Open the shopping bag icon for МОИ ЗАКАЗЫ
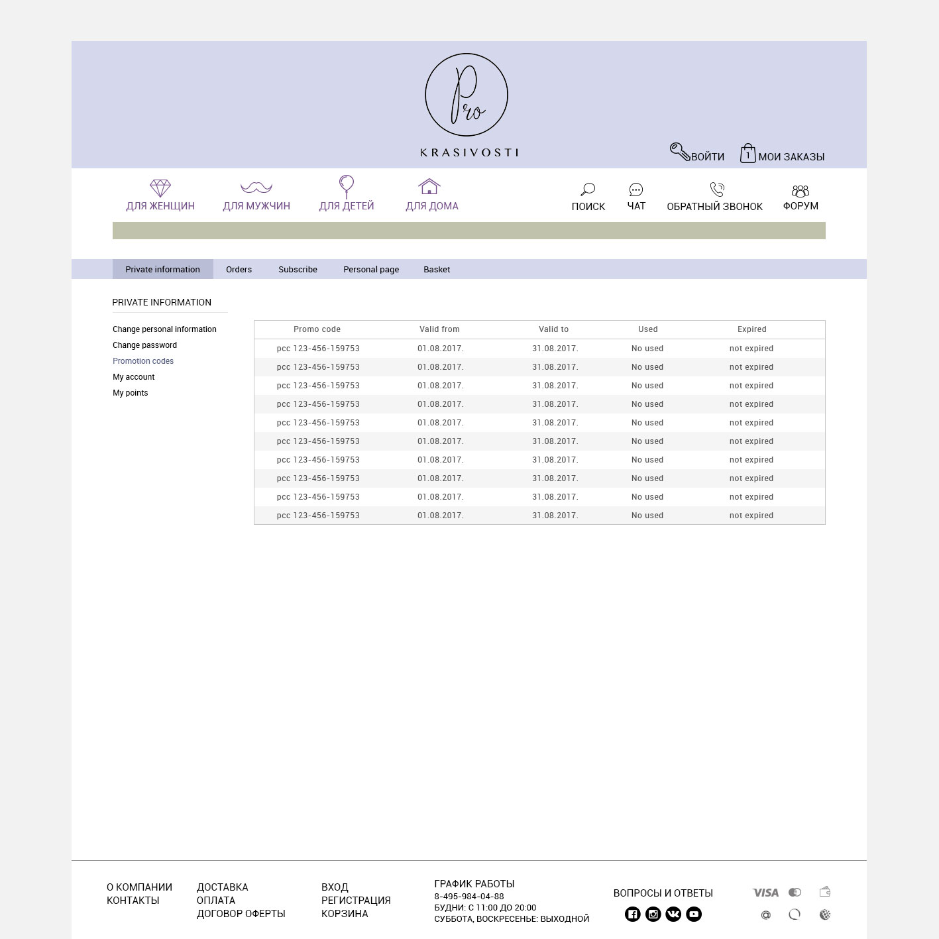Image resolution: width=939 pixels, height=939 pixels. [x=747, y=153]
